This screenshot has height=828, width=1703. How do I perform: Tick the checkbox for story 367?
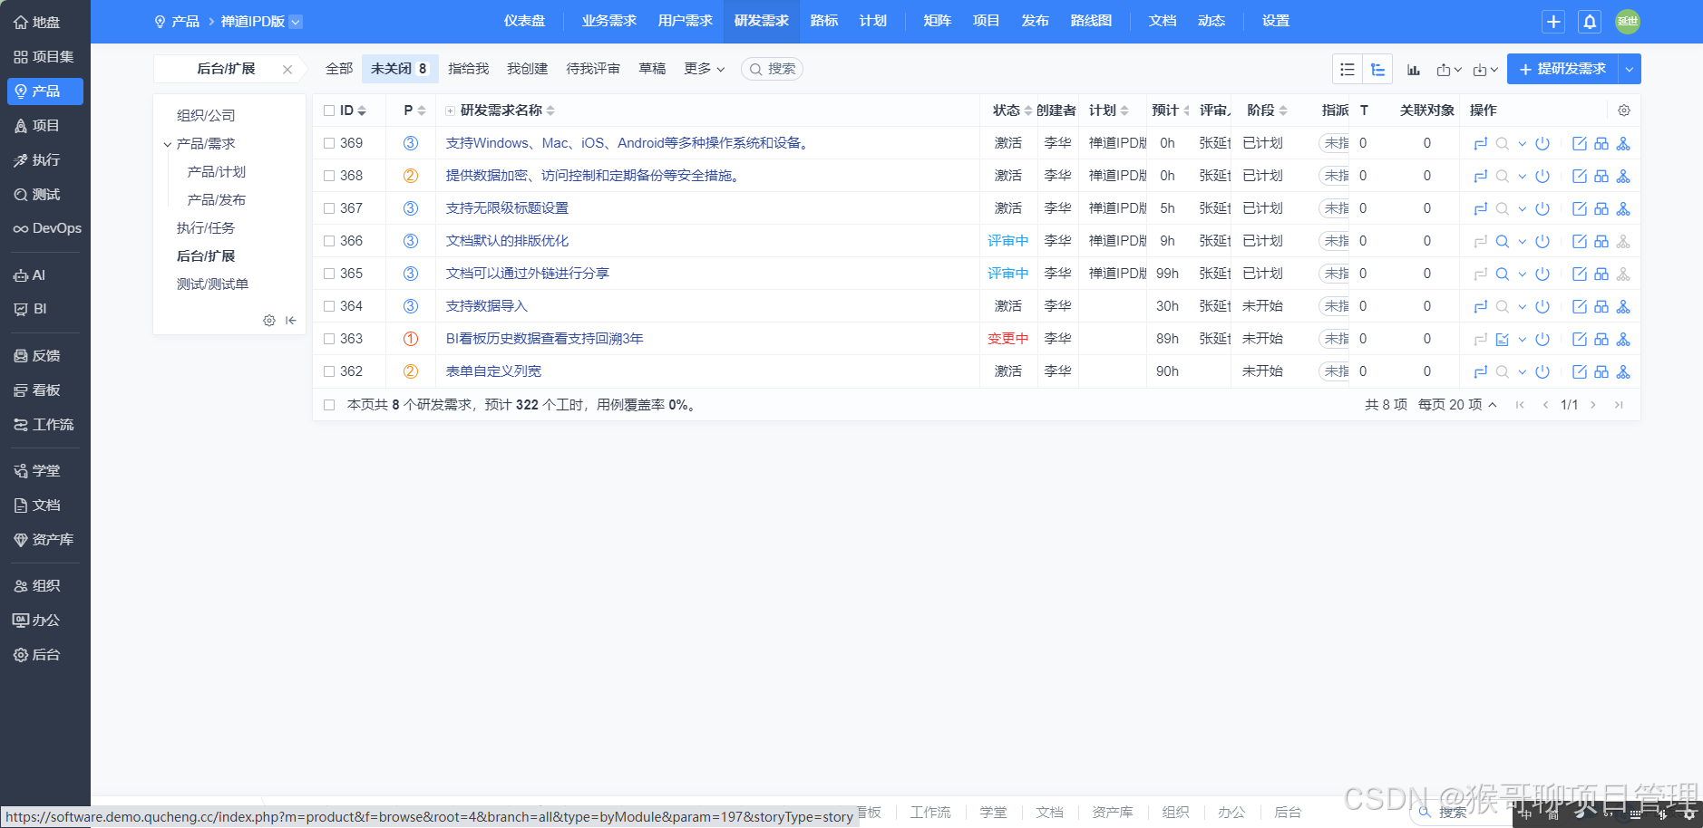pos(329,208)
